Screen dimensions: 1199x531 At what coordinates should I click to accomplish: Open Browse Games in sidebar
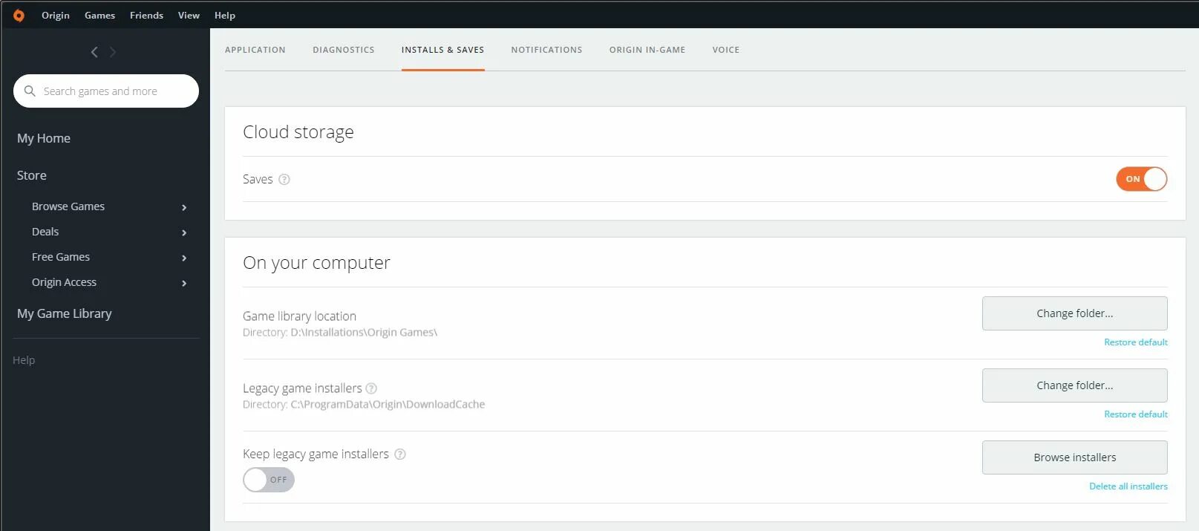click(x=68, y=206)
